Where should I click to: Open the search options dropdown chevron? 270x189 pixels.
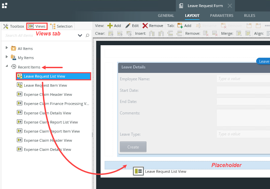[80, 35]
